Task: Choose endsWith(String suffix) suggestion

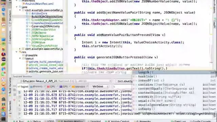Action: (174, 97)
